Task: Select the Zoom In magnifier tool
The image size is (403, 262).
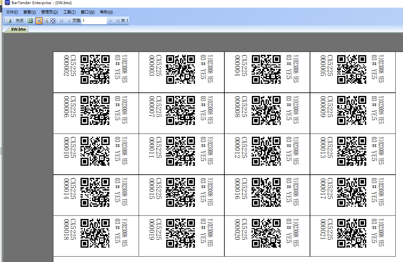Action: [x=39, y=21]
